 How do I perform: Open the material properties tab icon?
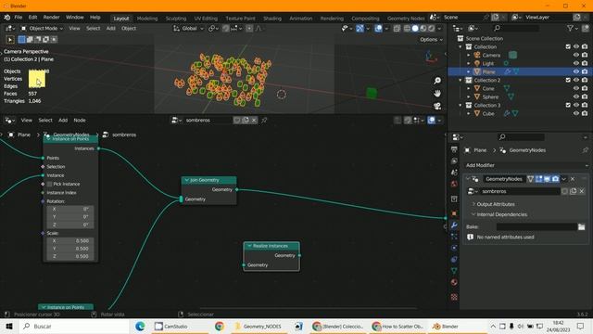click(x=454, y=282)
